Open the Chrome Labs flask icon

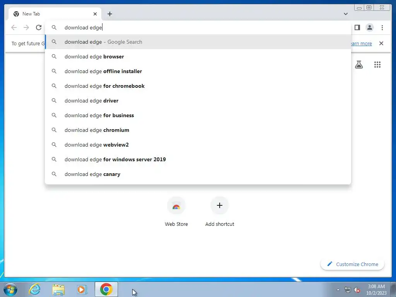point(358,65)
